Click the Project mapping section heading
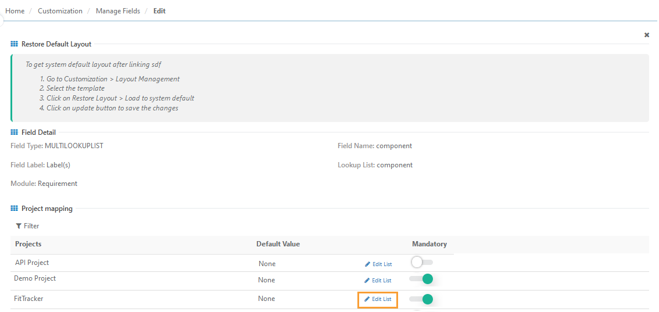The height and width of the screenshot is (312, 659). pyautogui.click(x=47, y=208)
